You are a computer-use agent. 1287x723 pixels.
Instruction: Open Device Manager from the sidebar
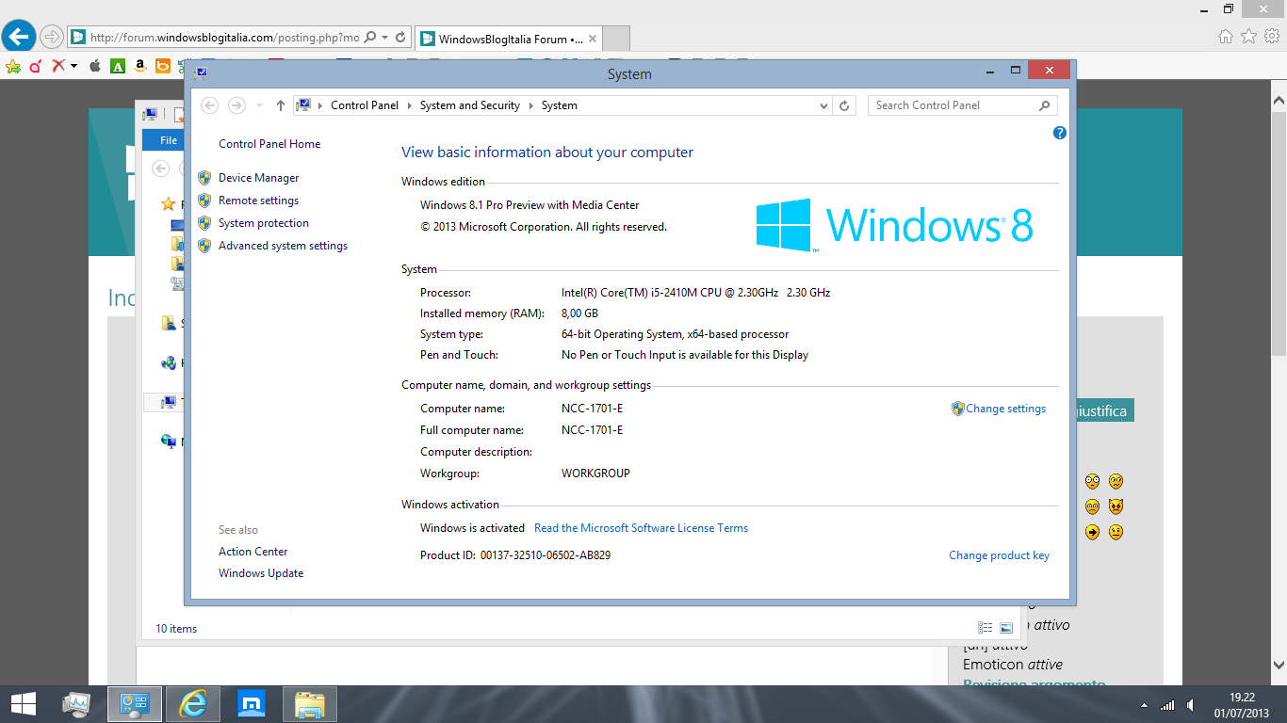click(x=258, y=178)
